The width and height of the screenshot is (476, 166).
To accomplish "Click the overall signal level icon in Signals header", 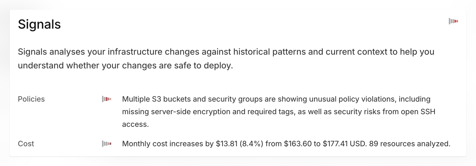I will [453, 21].
